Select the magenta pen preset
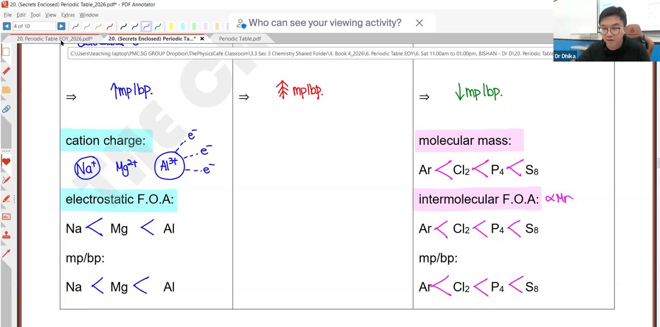The height and width of the screenshot is (327, 660). (x=146, y=26)
